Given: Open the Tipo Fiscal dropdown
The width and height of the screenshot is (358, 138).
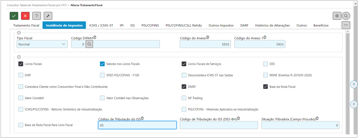Looking at the screenshot, I should (x=42, y=44).
